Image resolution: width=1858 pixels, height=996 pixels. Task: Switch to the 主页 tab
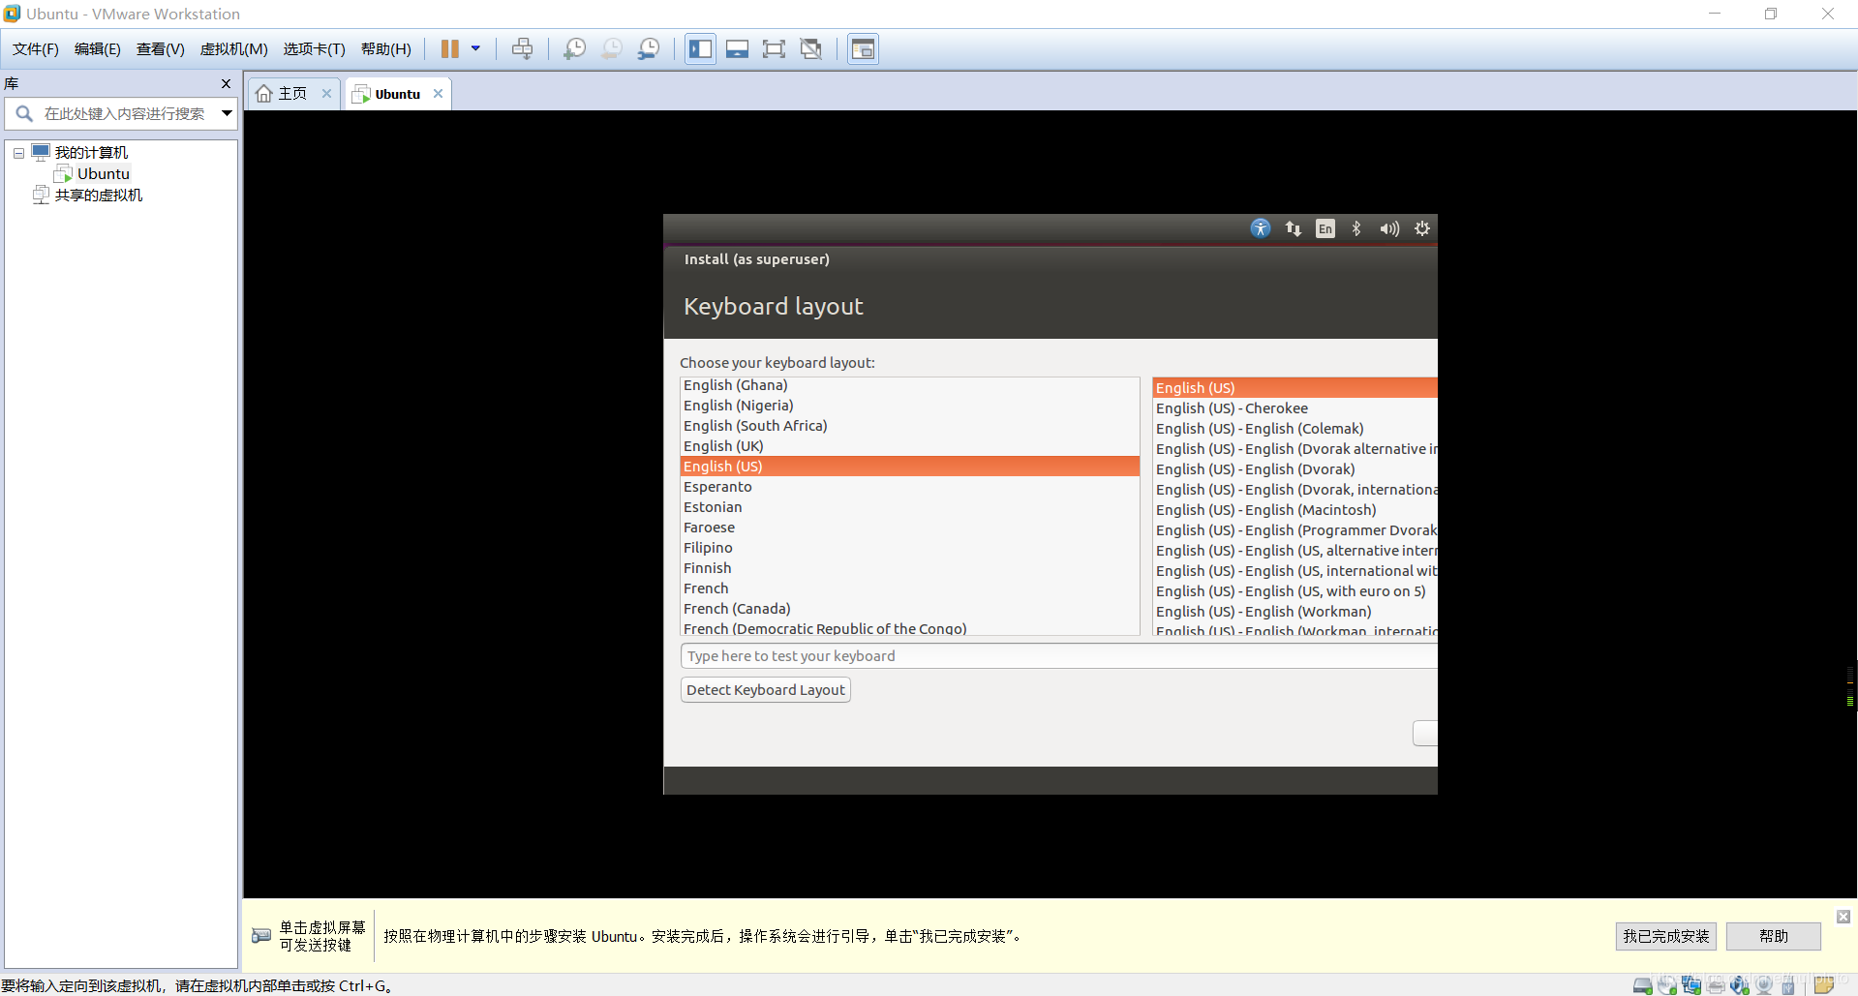coord(291,94)
